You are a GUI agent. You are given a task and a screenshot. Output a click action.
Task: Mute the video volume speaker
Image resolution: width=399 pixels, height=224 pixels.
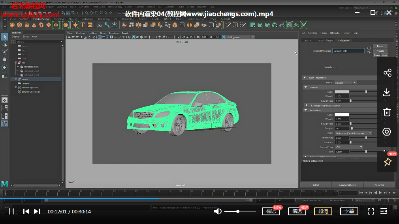coord(218,211)
